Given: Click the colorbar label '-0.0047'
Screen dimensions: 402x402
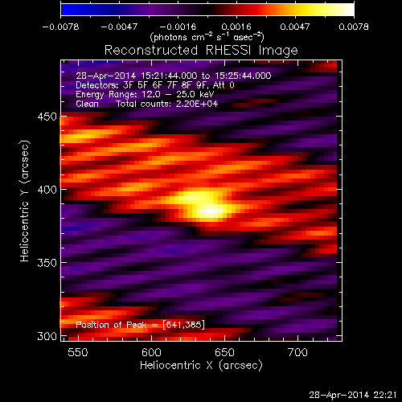Looking at the screenshot, I should coord(119,27).
